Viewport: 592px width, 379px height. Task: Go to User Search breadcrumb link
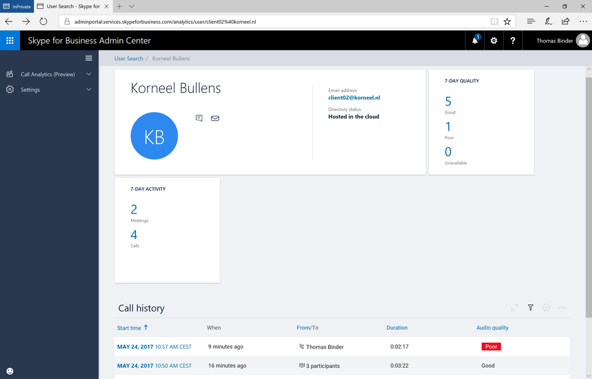(129, 59)
